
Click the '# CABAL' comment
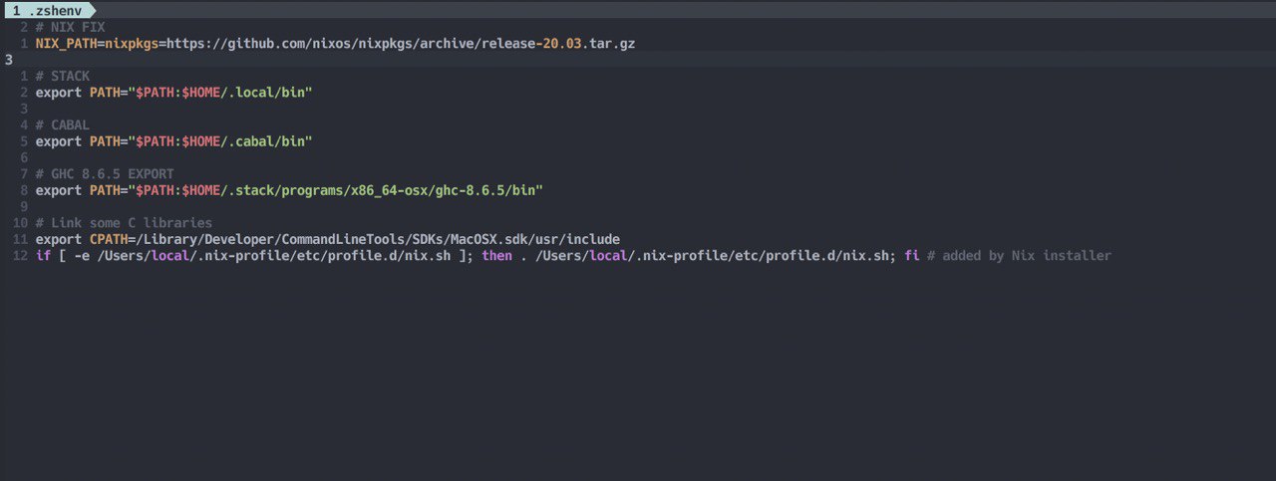(x=62, y=125)
